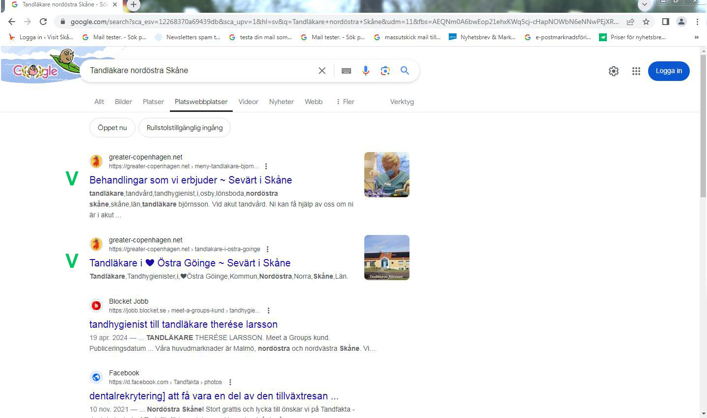Image resolution: width=707 pixels, height=418 pixels.
Task: Toggle the Rullstolstillgänglig ingång filter
Action: pos(185,128)
